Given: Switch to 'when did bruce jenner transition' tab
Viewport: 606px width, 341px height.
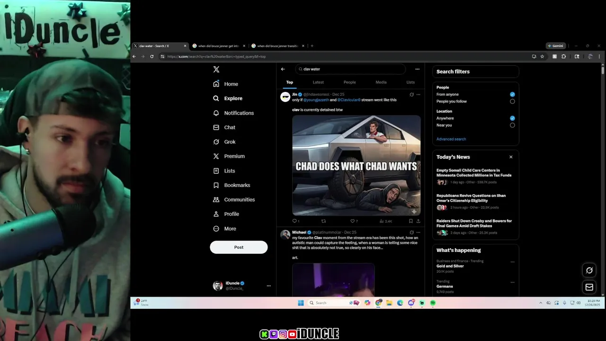Looking at the screenshot, I should pyautogui.click(x=278, y=46).
